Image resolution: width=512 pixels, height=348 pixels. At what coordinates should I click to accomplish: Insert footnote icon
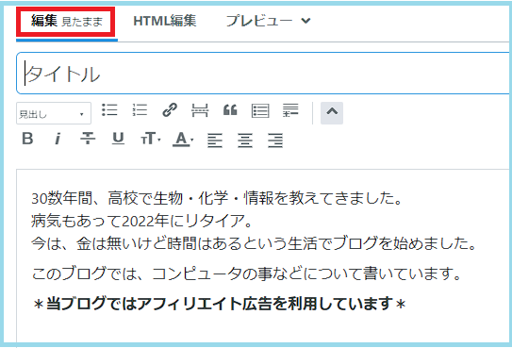tap(290, 110)
